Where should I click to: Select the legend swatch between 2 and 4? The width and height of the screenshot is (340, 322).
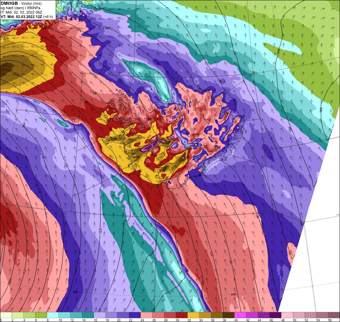click(18, 315)
